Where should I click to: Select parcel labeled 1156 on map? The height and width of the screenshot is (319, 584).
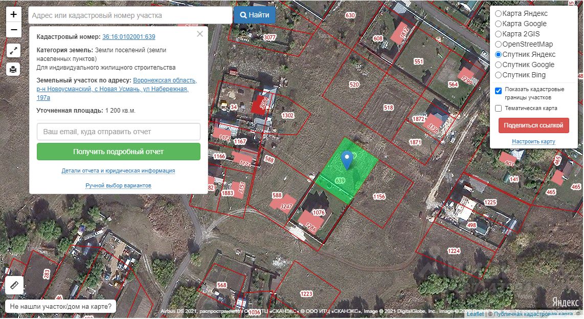(x=379, y=197)
